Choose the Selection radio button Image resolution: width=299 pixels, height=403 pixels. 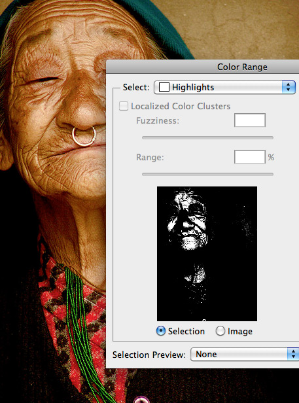click(161, 331)
